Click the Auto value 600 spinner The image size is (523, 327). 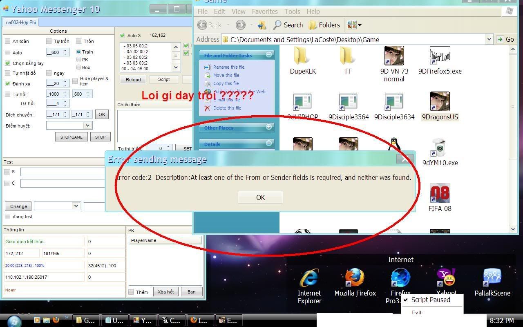click(58, 52)
